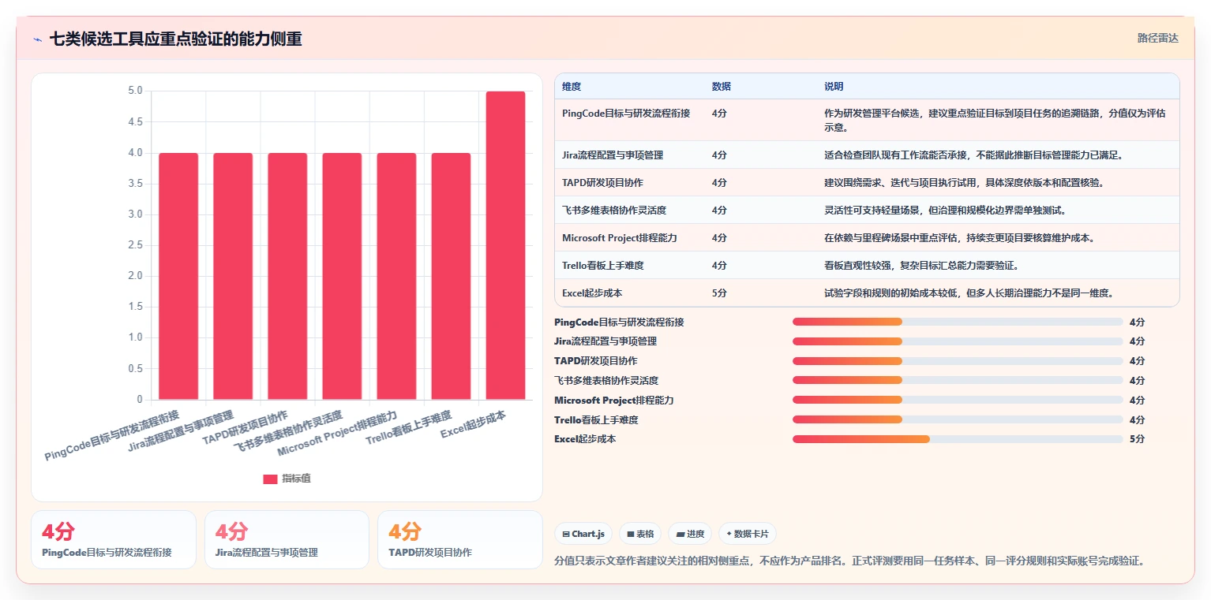1211x600 pixels.
Task: Click the 飞书多维表格协作灵活度 table cell
Action: point(614,211)
